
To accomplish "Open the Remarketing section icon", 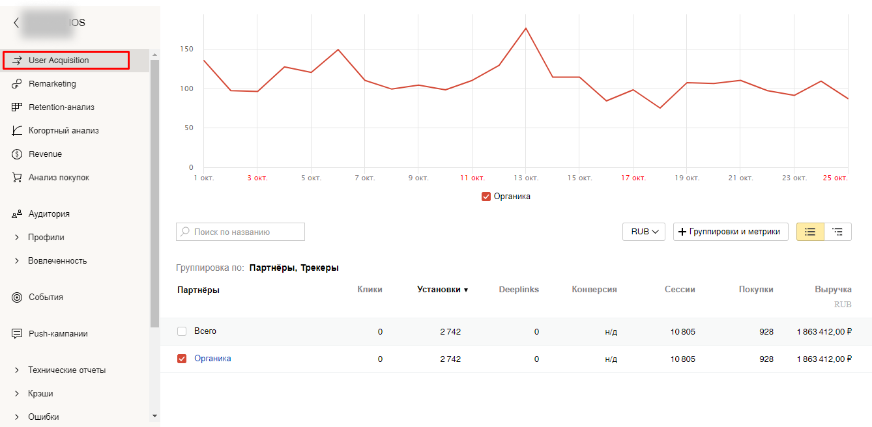I will click(x=18, y=84).
